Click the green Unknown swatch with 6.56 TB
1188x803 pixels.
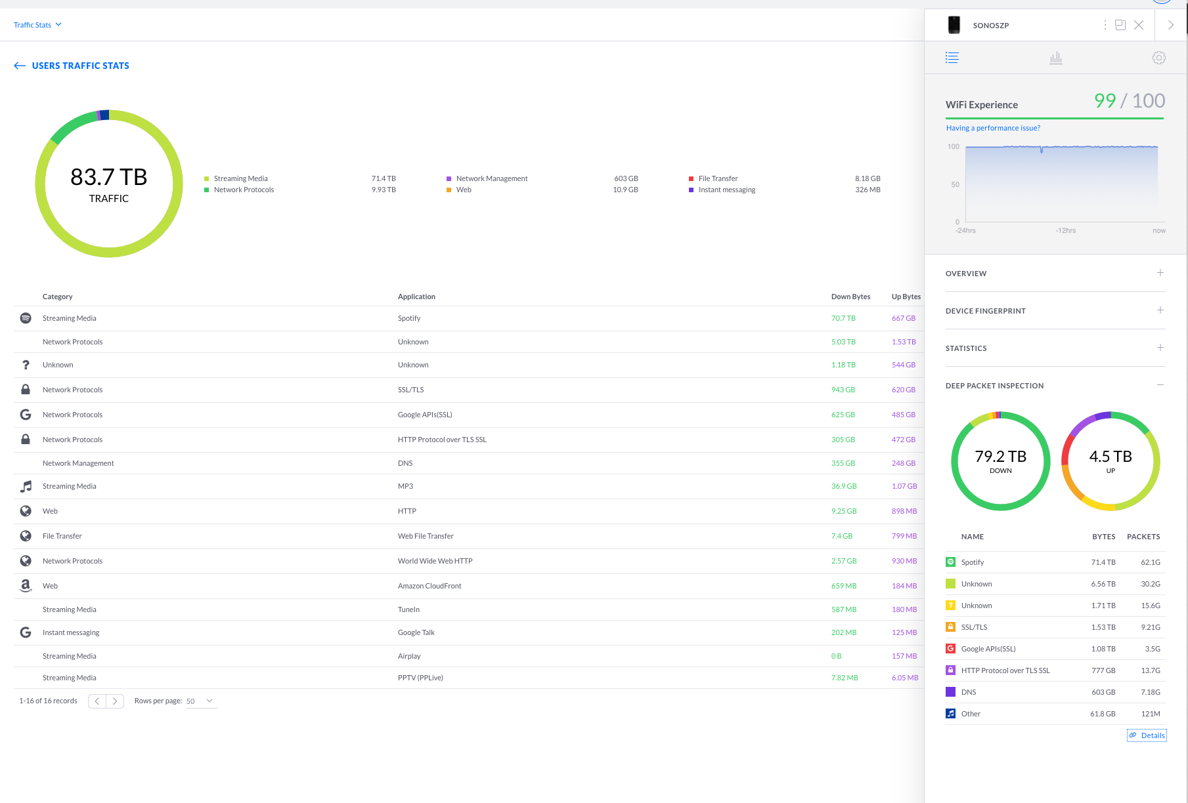(950, 583)
